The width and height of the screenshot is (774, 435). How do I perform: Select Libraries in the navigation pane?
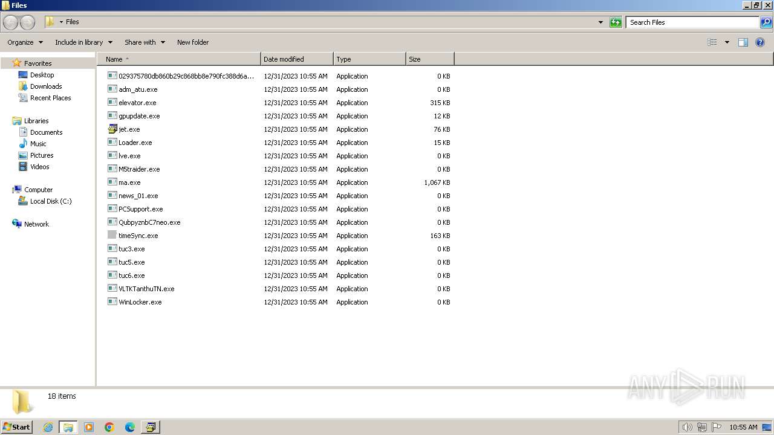[x=36, y=121]
